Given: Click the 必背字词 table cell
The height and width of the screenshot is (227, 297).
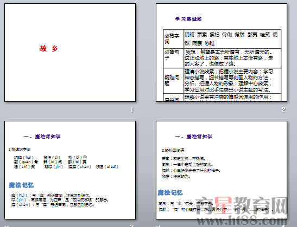Looking at the screenshot, I should [174, 39].
